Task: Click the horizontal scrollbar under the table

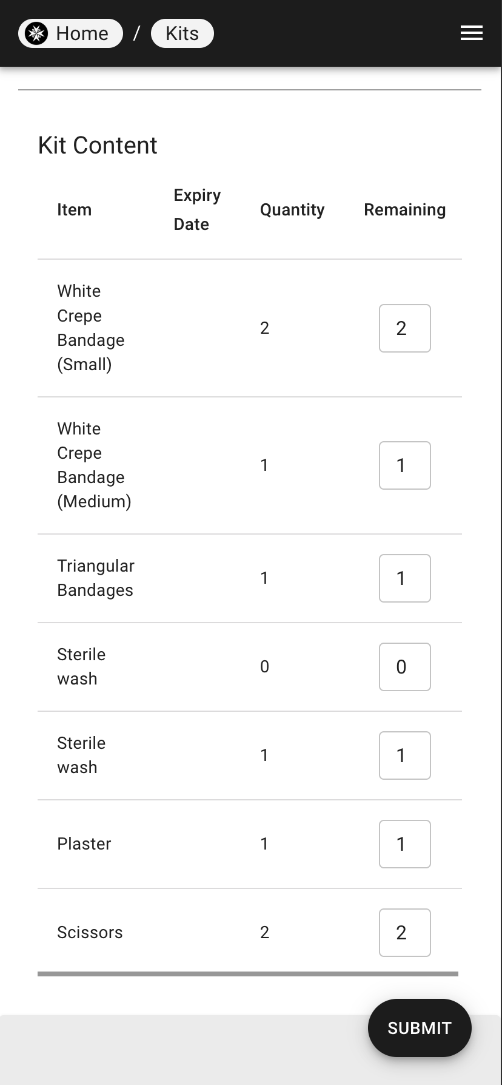Action: pos(248,974)
